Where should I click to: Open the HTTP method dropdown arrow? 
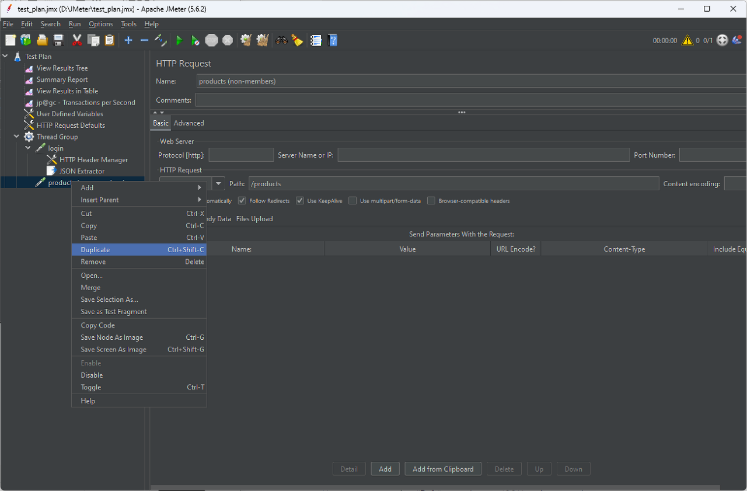(218, 183)
